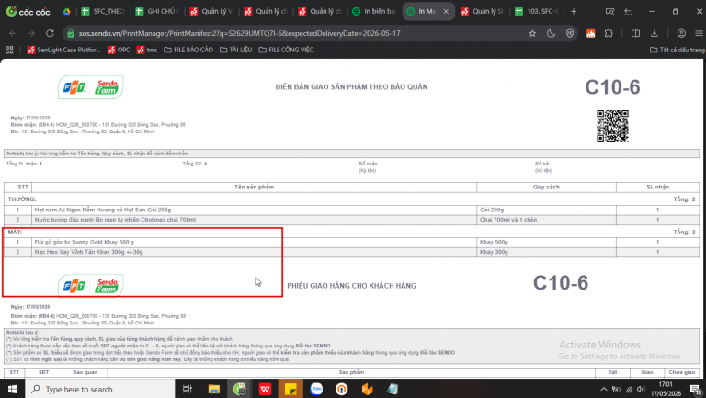Switch to the Quản lý St tab

483,12
